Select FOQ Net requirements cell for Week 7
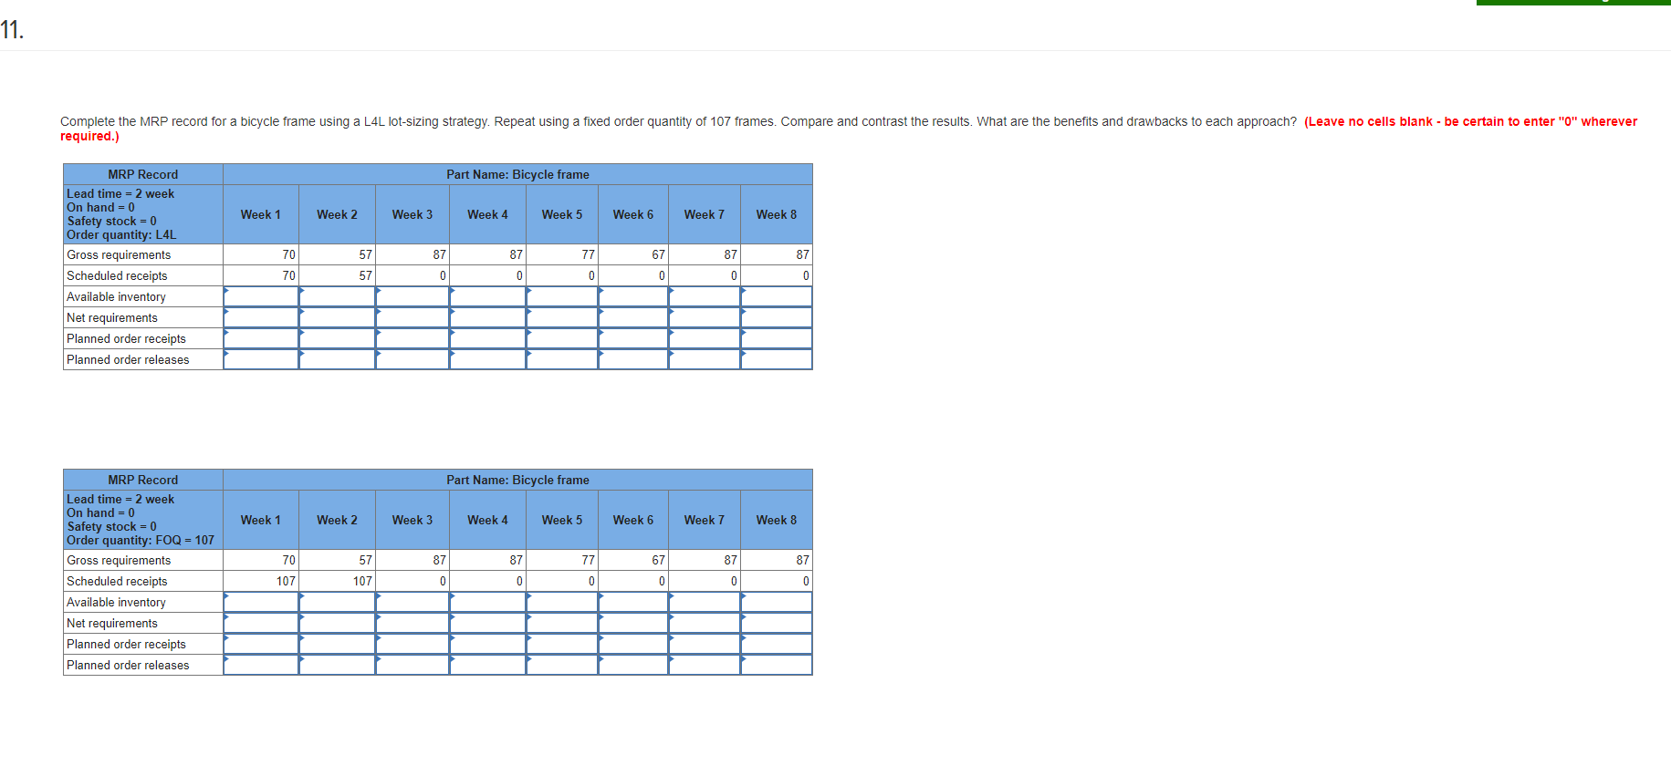Viewport: 1671px width, 776px height. click(705, 623)
